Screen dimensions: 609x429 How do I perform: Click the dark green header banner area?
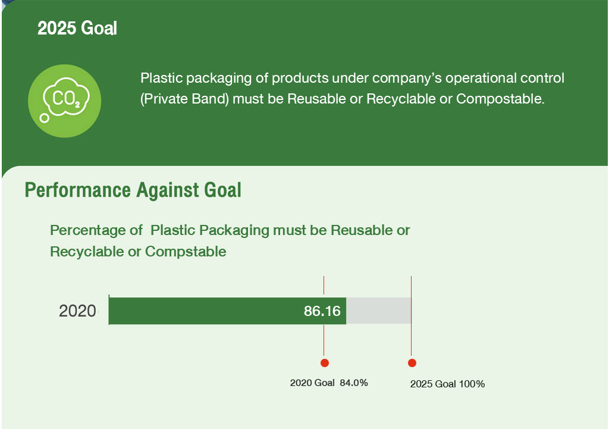[x=305, y=83]
